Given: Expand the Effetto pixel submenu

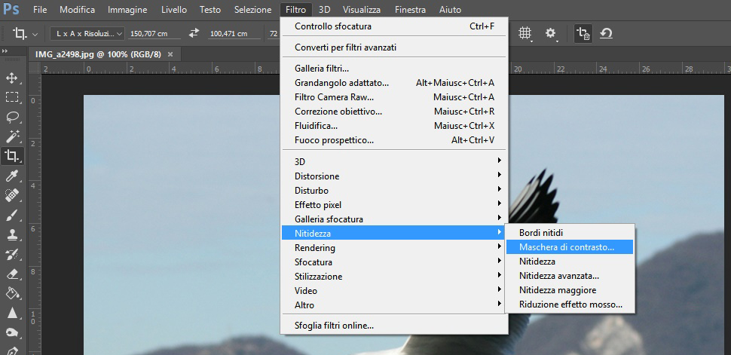Looking at the screenshot, I should coord(394,205).
